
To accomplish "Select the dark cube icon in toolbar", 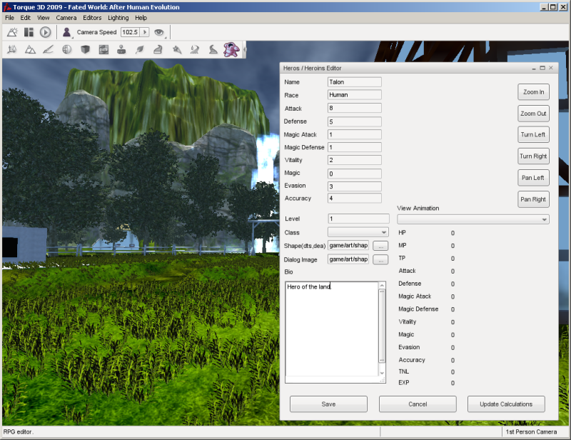I will [x=85, y=50].
